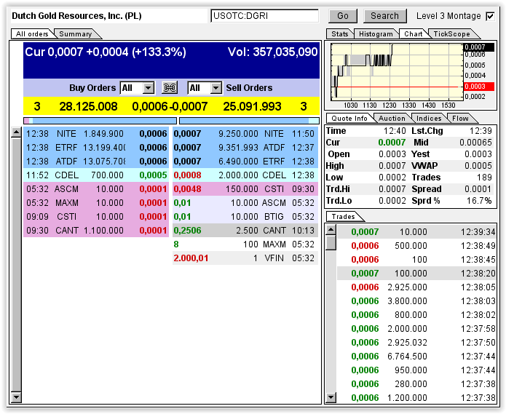Select CDEL buy order 700.000
The height and width of the screenshot is (414, 506).
(x=96, y=175)
